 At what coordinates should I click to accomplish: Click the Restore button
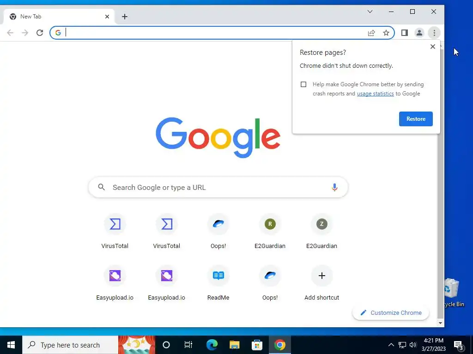[x=416, y=119]
